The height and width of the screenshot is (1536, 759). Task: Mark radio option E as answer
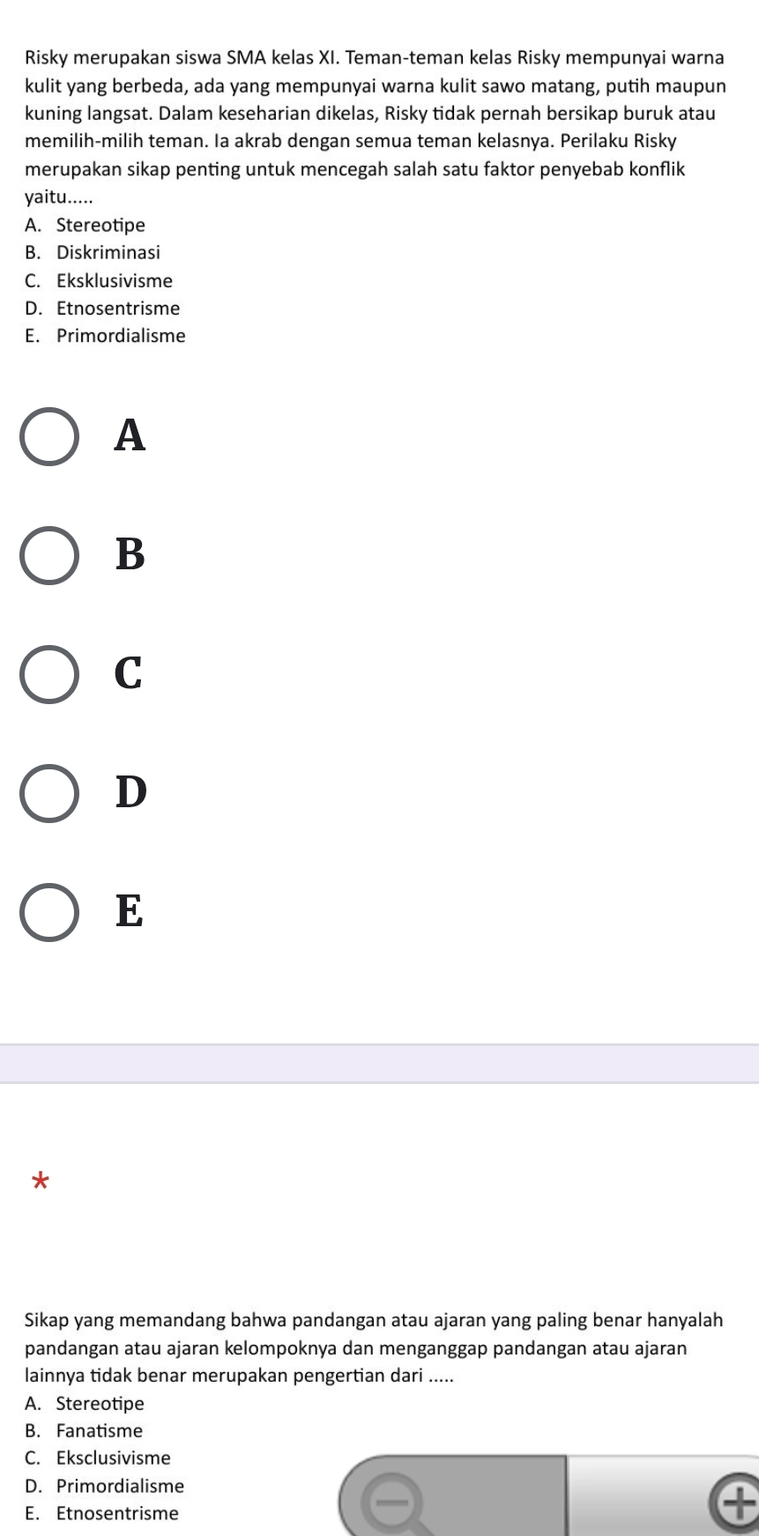pos(49,912)
